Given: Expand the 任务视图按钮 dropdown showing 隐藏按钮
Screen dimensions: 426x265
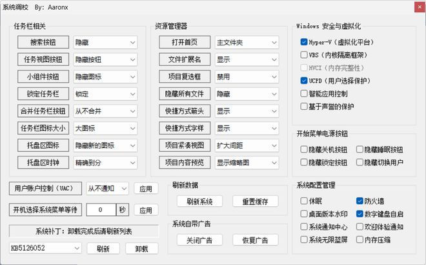Looking at the screenshot, I should tap(105, 59).
